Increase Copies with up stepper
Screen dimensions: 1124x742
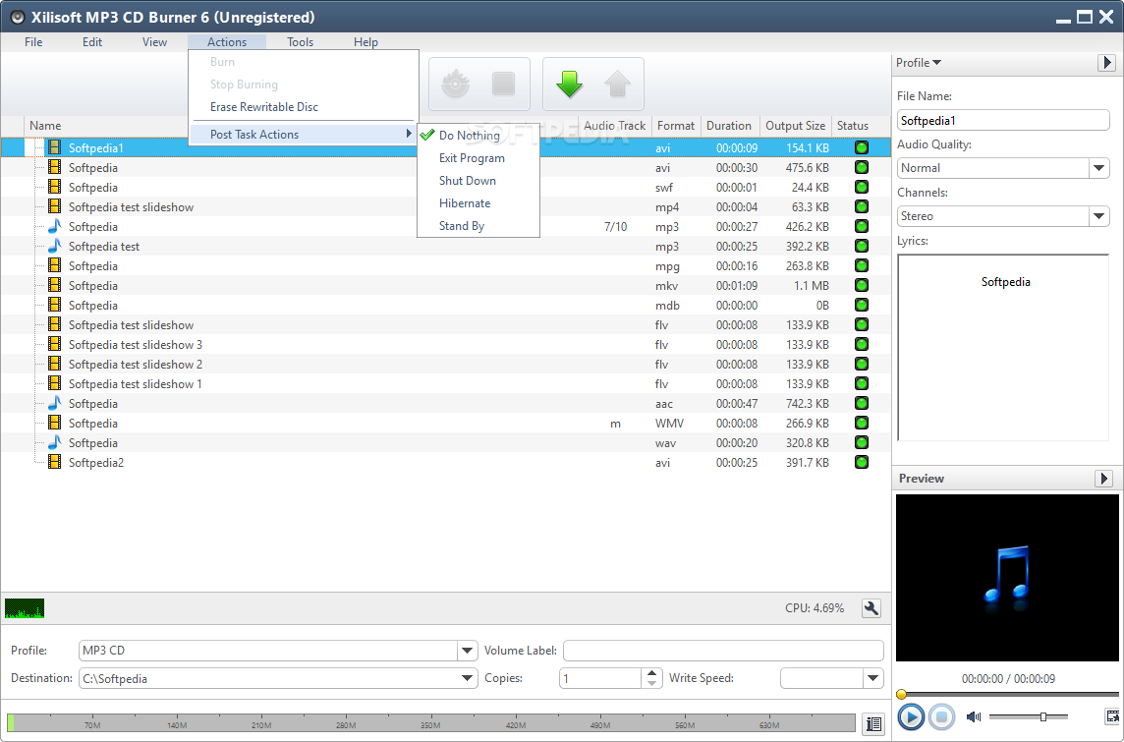[x=650, y=673]
